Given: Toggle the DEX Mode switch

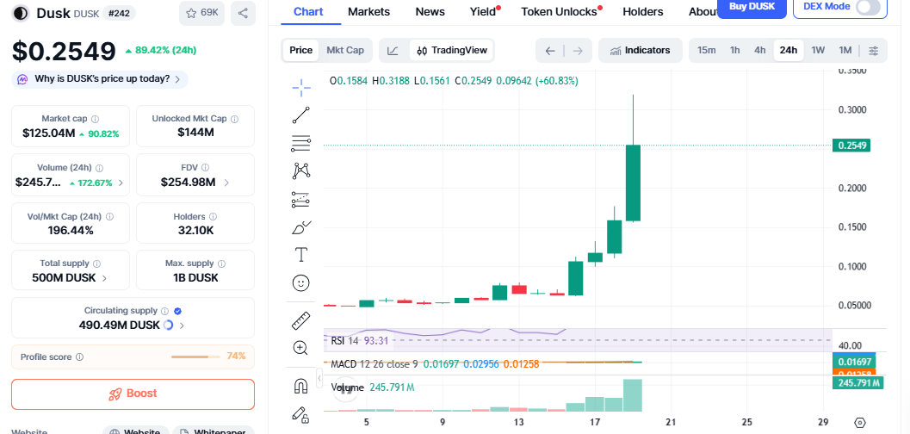Looking at the screenshot, I should 868,7.
